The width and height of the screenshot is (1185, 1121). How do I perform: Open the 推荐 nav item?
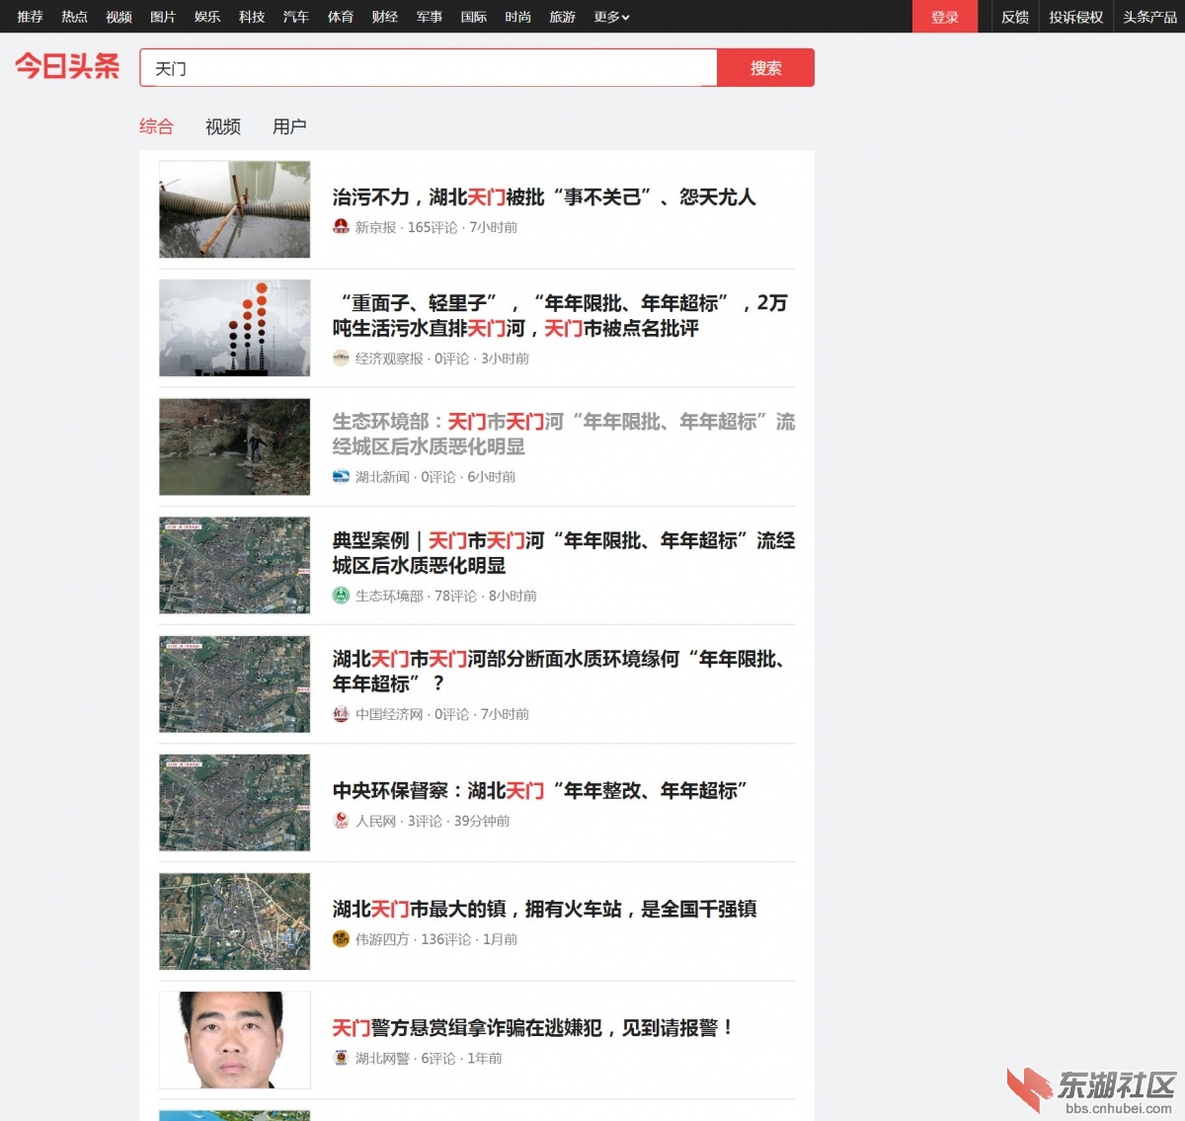(30, 17)
